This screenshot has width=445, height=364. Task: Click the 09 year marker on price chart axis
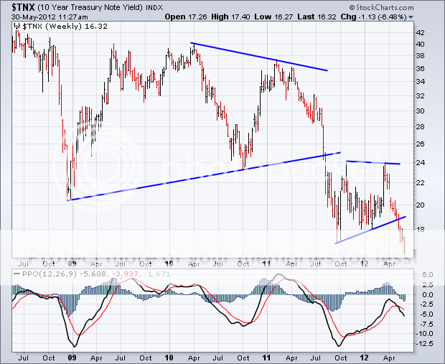point(72,263)
